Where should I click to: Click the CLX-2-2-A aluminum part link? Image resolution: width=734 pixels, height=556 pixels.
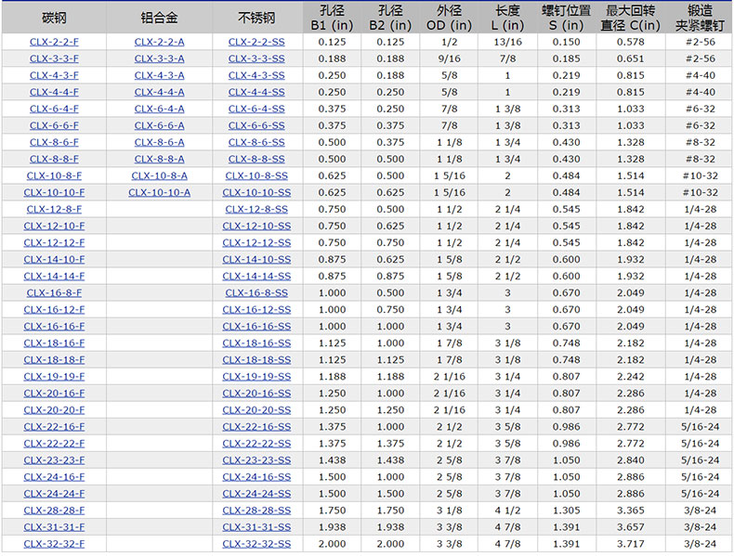click(159, 42)
